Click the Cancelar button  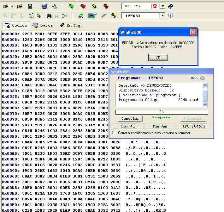tap(130, 118)
